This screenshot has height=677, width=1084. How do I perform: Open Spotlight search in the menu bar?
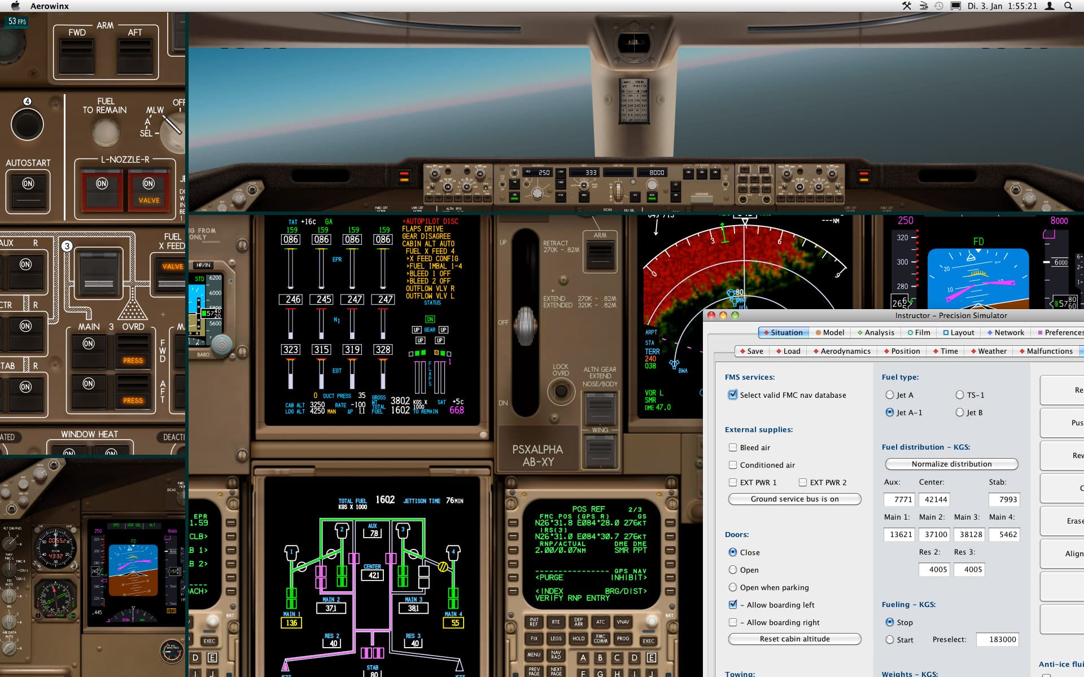pos(1068,6)
